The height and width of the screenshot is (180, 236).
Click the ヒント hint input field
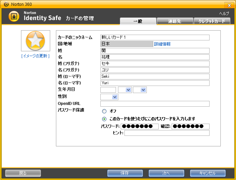[167, 133]
